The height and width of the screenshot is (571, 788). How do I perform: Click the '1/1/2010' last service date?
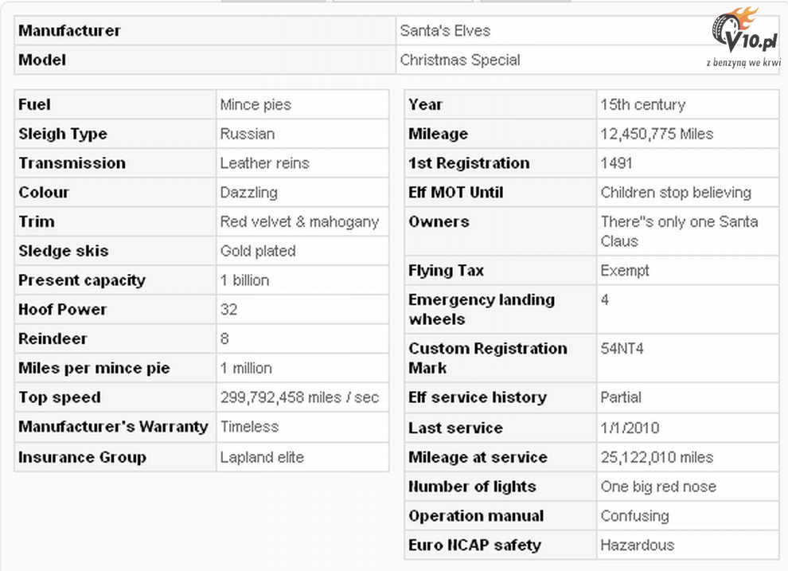coord(630,428)
